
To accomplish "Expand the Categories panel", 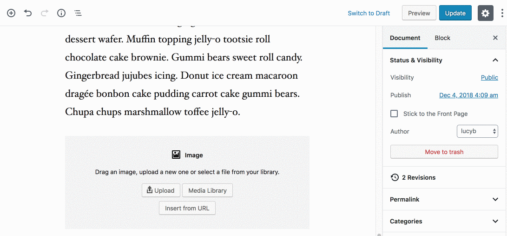I will pyautogui.click(x=495, y=221).
